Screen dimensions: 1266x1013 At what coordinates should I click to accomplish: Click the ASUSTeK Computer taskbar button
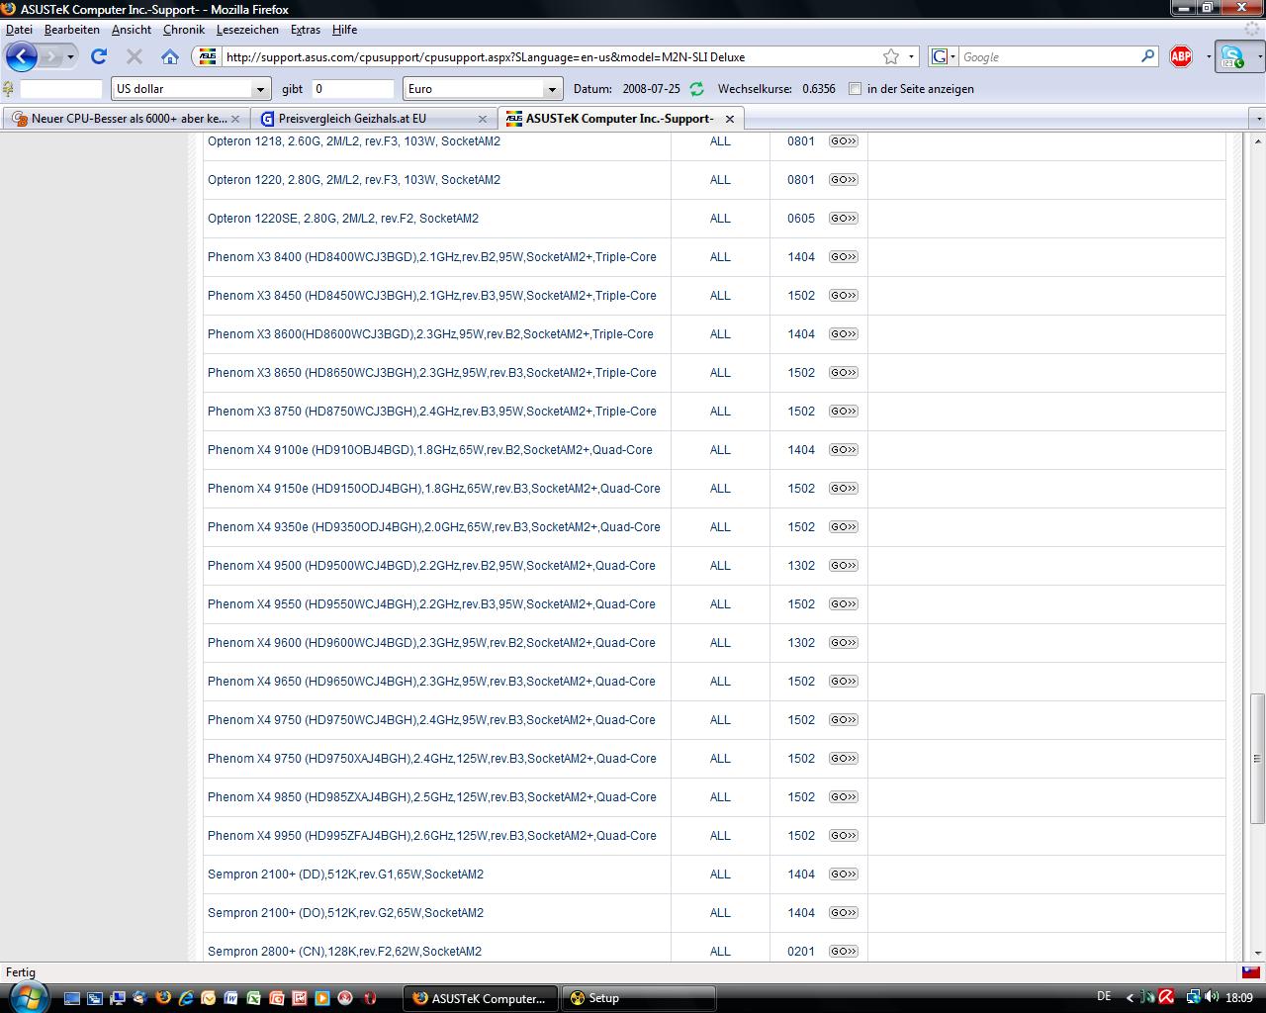[480, 998]
